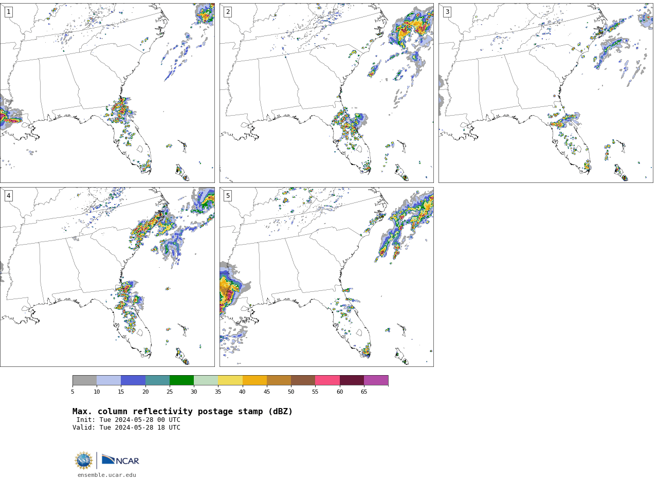Image resolution: width=658 pixels, height=481 pixels.
Task: Click the colorbar tick label 5
Action: (72, 392)
